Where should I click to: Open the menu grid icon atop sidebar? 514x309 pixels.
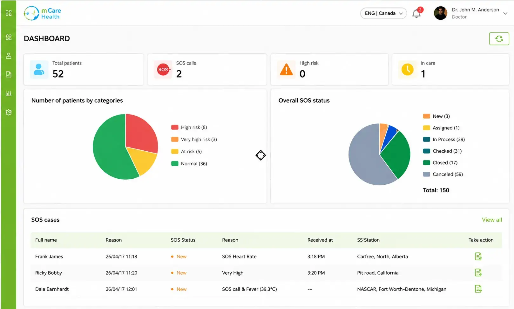tap(9, 13)
